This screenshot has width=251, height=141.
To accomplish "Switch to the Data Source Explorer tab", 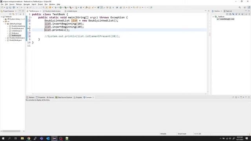I will point(64,98).
